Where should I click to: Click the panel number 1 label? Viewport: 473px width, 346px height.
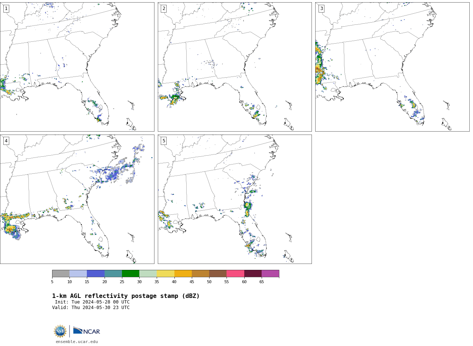click(6, 9)
